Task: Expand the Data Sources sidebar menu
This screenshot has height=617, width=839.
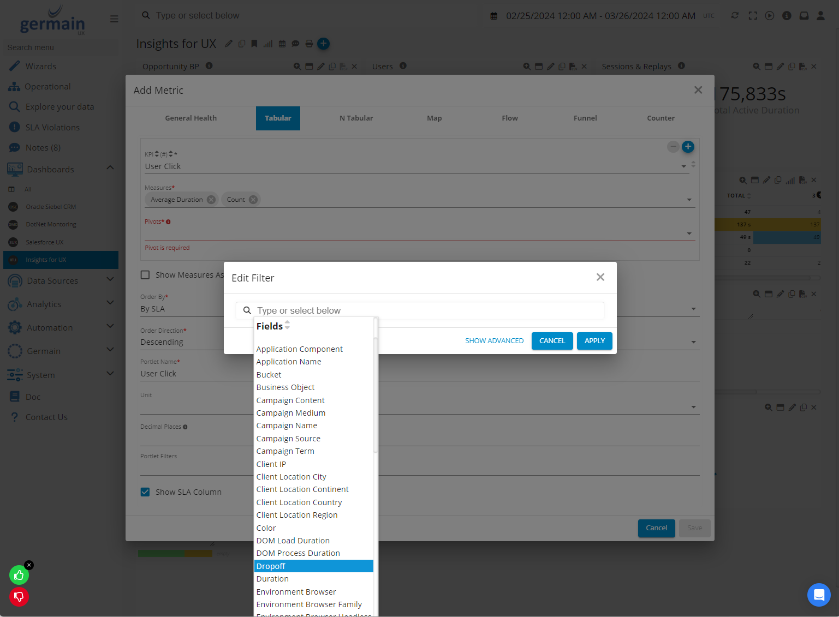Action: pos(110,280)
